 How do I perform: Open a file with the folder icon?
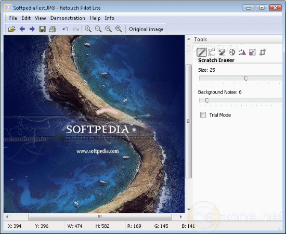[11, 29]
